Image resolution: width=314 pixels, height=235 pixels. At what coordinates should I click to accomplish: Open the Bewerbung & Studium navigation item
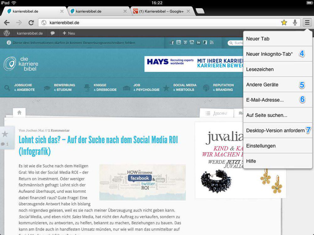click(x=59, y=87)
